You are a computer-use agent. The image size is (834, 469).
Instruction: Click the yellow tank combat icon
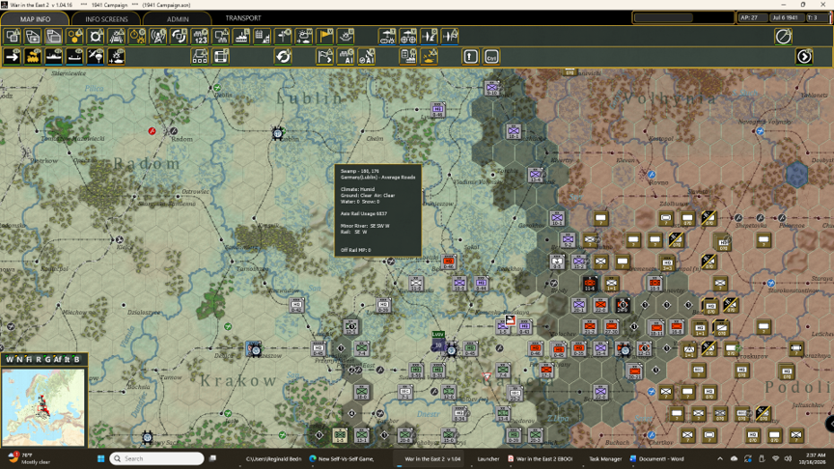[429, 56]
